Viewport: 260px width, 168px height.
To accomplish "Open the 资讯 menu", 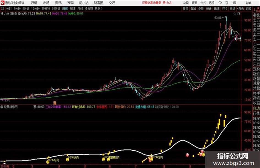I will pyautogui.click(x=58, y=3).
